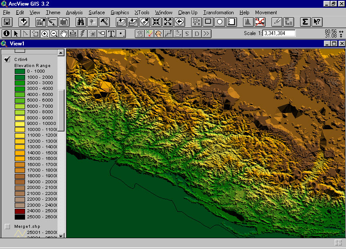The height and width of the screenshot is (249, 346).
Task: Activate the Zoom Out tool
Action: click(x=54, y=33)
